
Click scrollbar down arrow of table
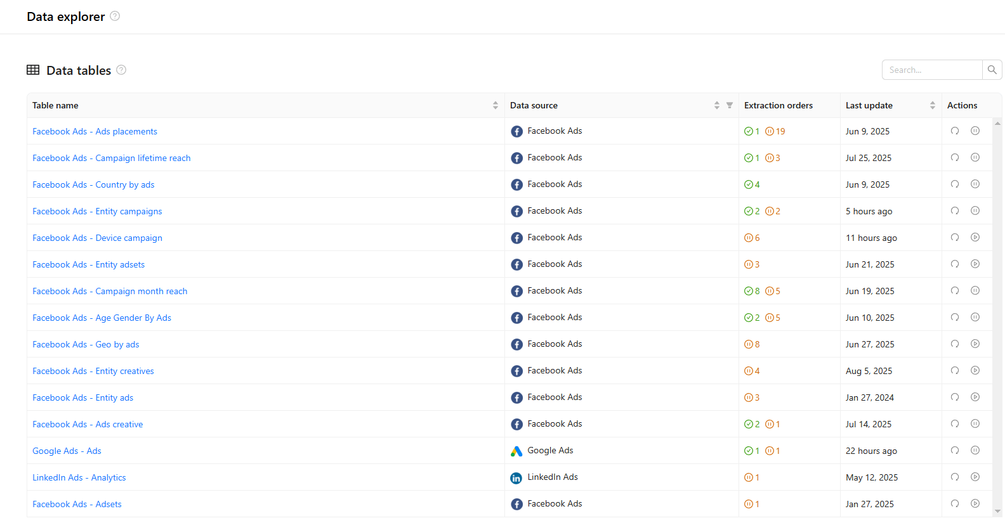[x=997, y=512]
